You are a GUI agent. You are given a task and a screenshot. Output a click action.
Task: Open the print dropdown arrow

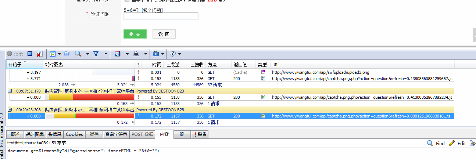pyautogui.click(x=146, y=54)
